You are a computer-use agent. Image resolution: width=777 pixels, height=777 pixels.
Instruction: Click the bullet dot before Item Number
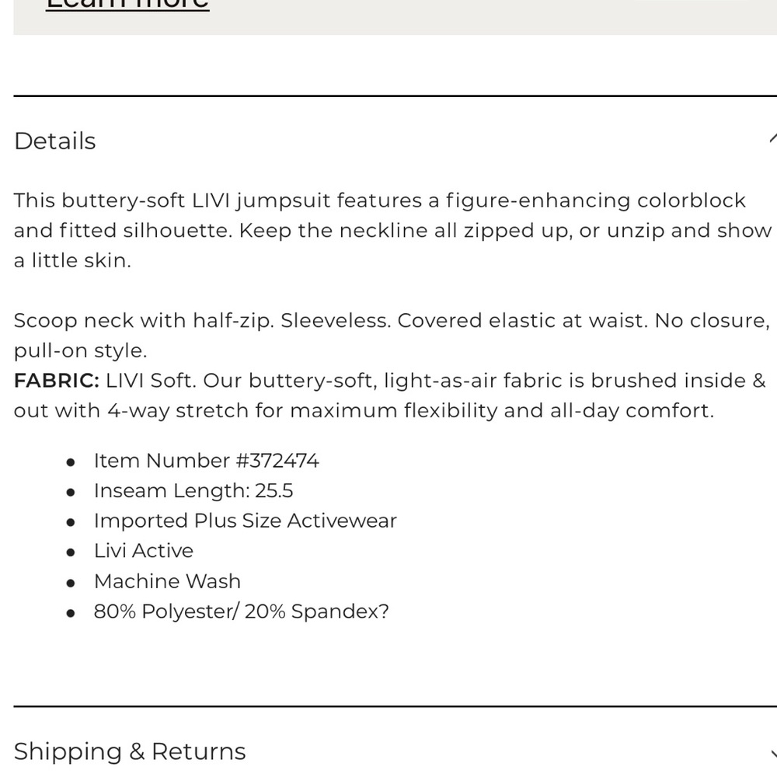(71, 463)
